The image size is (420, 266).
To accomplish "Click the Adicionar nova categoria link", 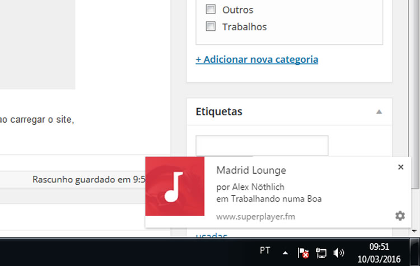I will (256, 59).
